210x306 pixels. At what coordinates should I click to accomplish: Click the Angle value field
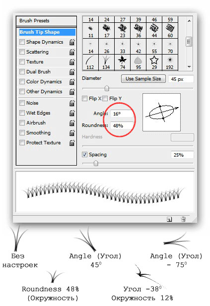(122, 114)
